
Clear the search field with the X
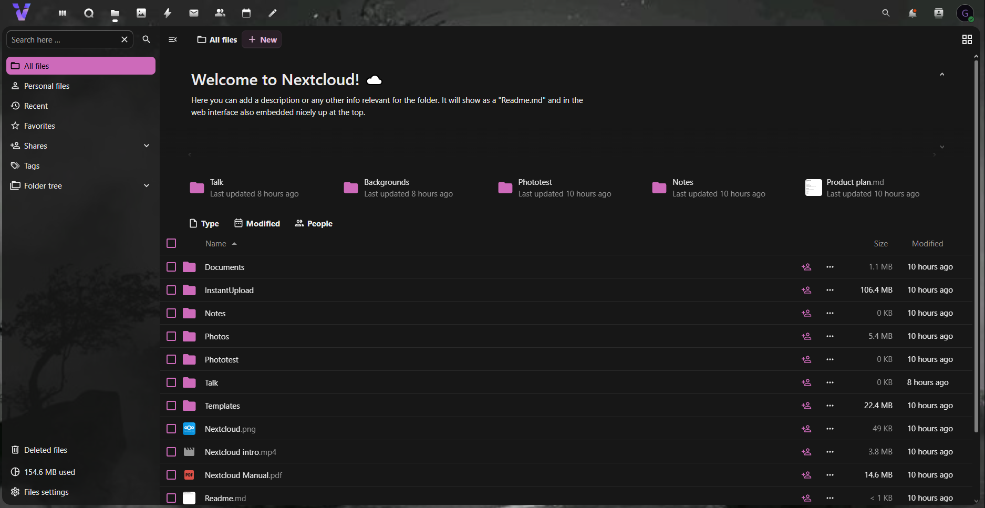click(x=125, y=39)
